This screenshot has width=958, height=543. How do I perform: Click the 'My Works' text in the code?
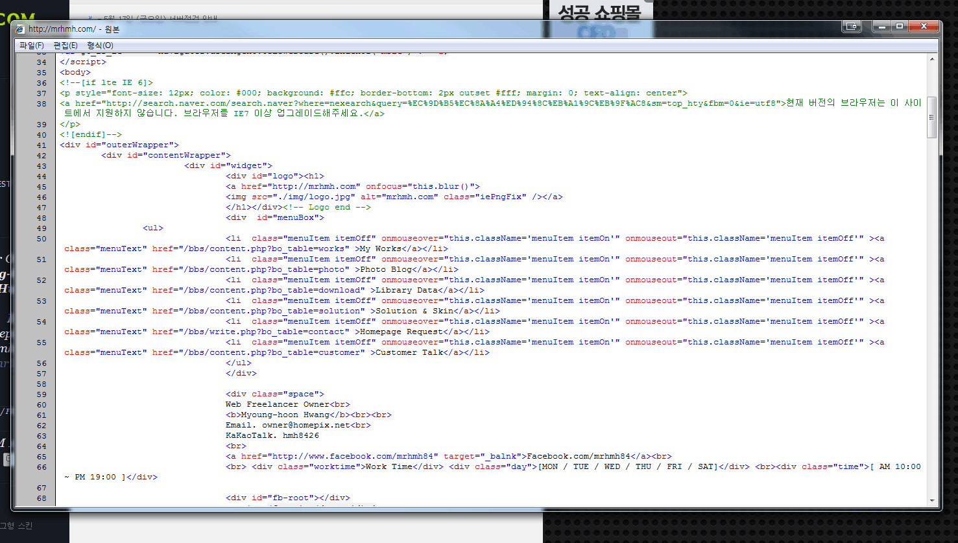[x=380, y=249]
